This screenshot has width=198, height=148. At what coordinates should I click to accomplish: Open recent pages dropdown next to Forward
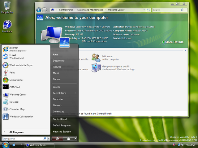[x=48, y=10]
